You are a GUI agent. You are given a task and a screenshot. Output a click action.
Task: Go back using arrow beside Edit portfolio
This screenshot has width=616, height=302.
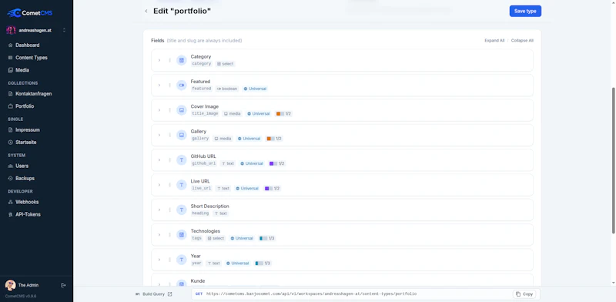click(146, 11)
